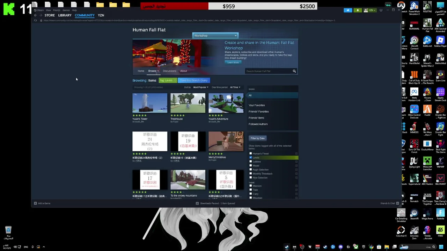The image size is (447, 251).
Task: Check the Monthly Throwback tag filter
Action: coord(250,174)
